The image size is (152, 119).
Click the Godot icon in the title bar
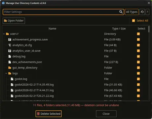click(x=3, y=3)
